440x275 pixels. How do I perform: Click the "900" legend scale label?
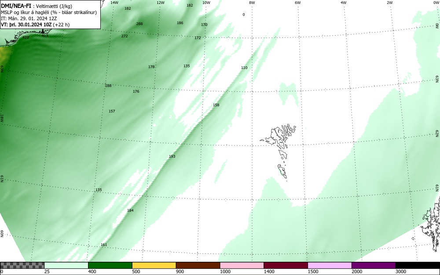180,271
